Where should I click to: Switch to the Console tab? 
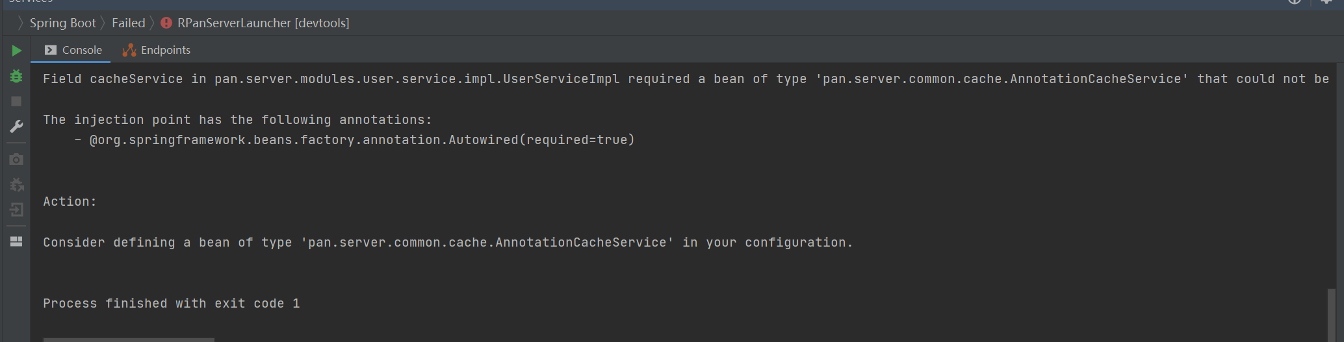[x=73, y=50]
